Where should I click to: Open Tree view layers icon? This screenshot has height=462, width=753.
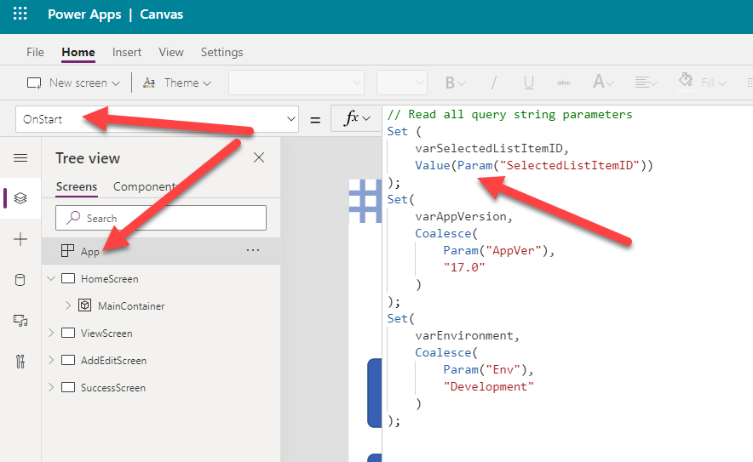coord(20,198)
